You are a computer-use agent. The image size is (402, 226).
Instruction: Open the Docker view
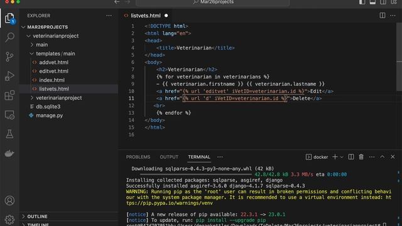[9, 153]
